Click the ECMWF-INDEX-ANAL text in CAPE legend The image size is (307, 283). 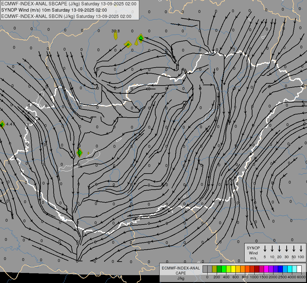(x=181, y=268)
